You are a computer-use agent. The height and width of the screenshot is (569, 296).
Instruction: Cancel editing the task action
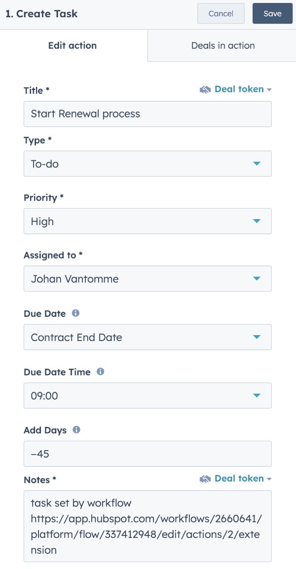coord(221,13)
